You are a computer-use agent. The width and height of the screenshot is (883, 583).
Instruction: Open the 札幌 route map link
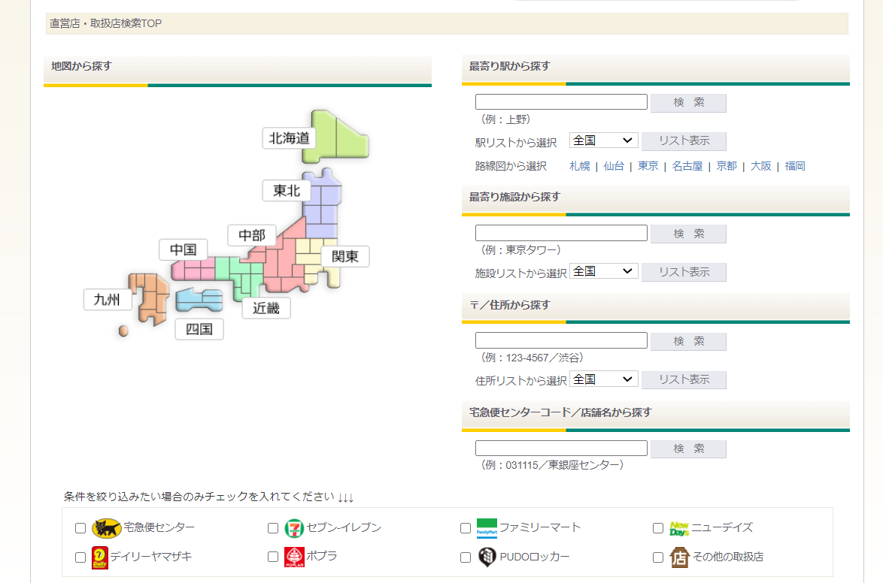coord(579,166)
